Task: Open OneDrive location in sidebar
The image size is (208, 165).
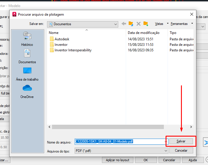Action: (x=27, y=91)
